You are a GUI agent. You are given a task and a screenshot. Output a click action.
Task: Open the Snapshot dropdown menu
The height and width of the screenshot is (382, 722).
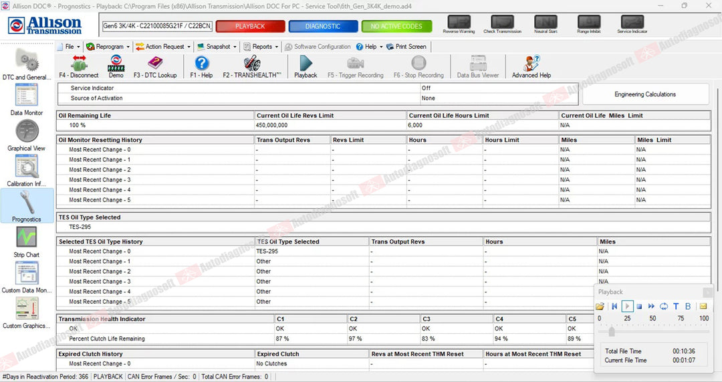pos(217,47)
